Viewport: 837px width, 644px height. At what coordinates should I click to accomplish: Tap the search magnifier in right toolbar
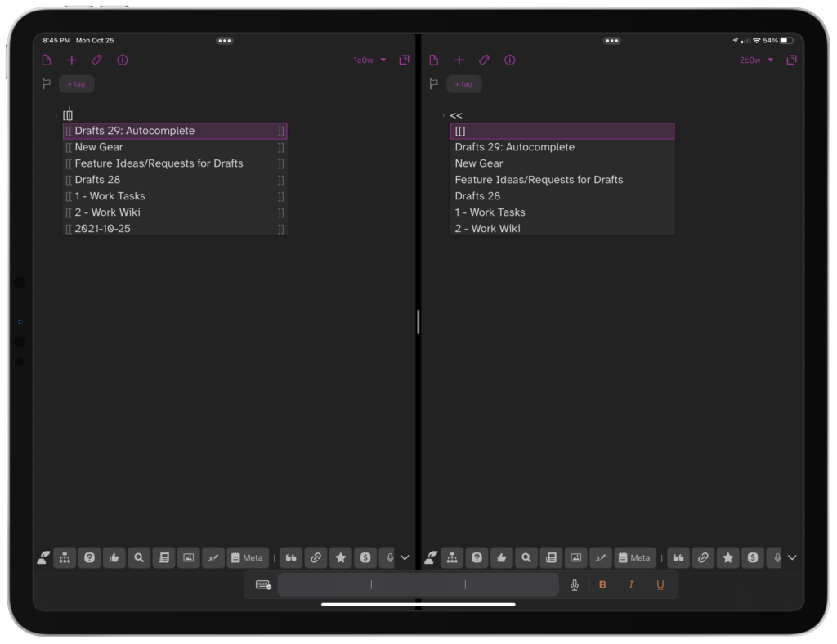526,557
